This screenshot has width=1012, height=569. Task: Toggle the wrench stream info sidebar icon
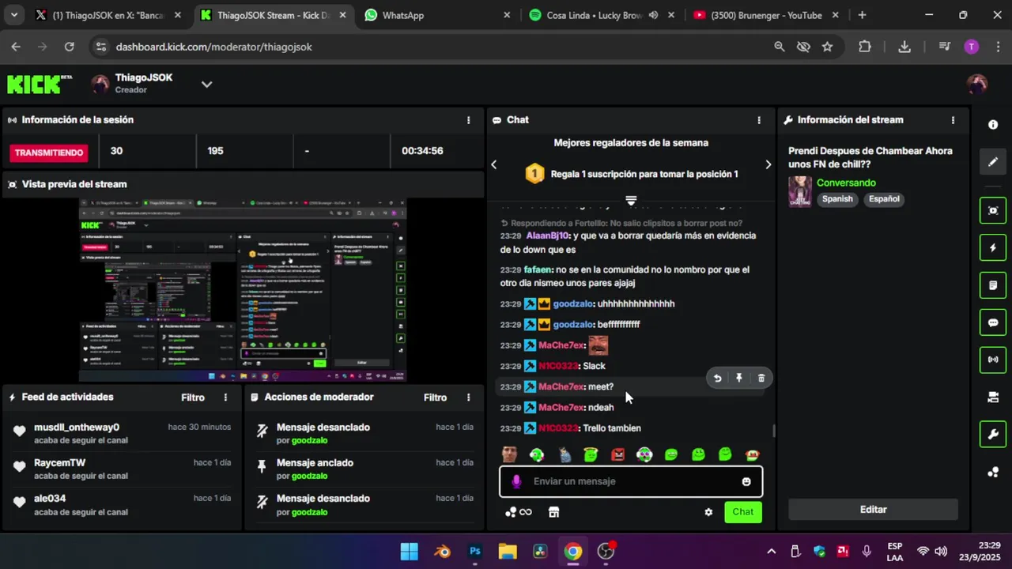pyautogui.click(x=993, y=434)
